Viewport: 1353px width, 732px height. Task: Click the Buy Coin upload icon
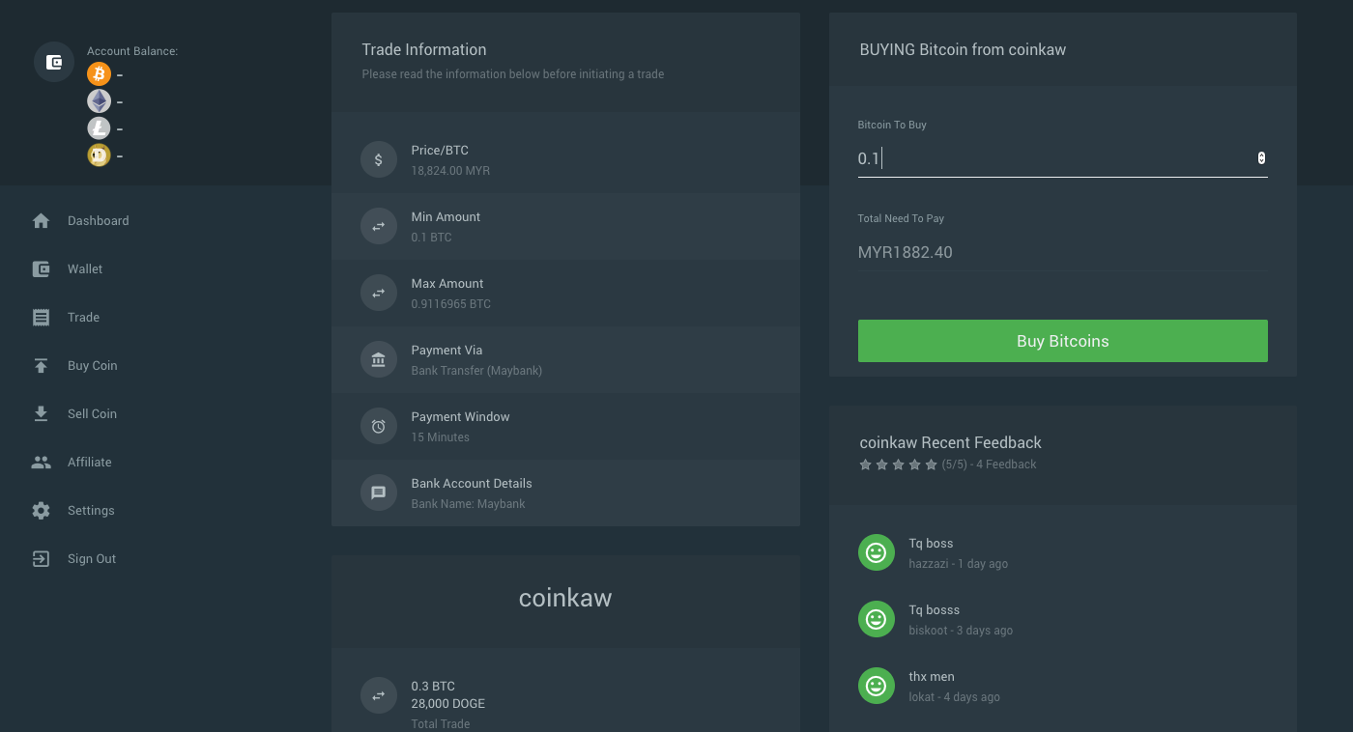pos(41,366)
